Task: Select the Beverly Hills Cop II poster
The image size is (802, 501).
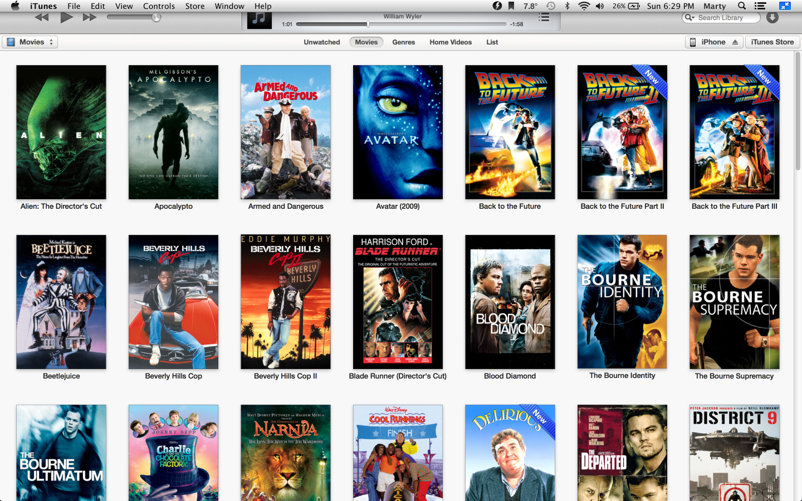Action: pyautogui.click(x=286, y=302)
